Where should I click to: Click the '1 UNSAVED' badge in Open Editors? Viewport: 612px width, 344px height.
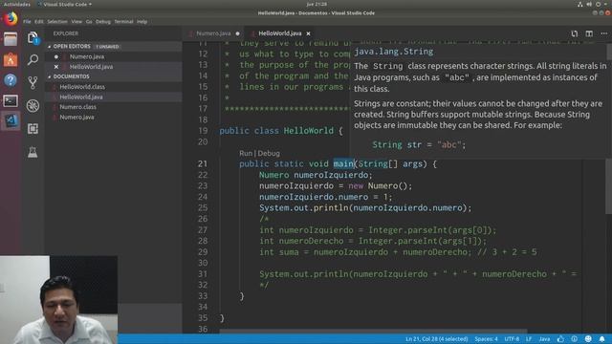(107, 47)
